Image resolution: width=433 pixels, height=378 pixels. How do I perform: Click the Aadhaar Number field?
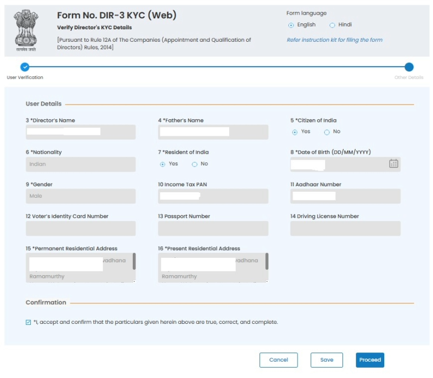[x=345, y=196]
